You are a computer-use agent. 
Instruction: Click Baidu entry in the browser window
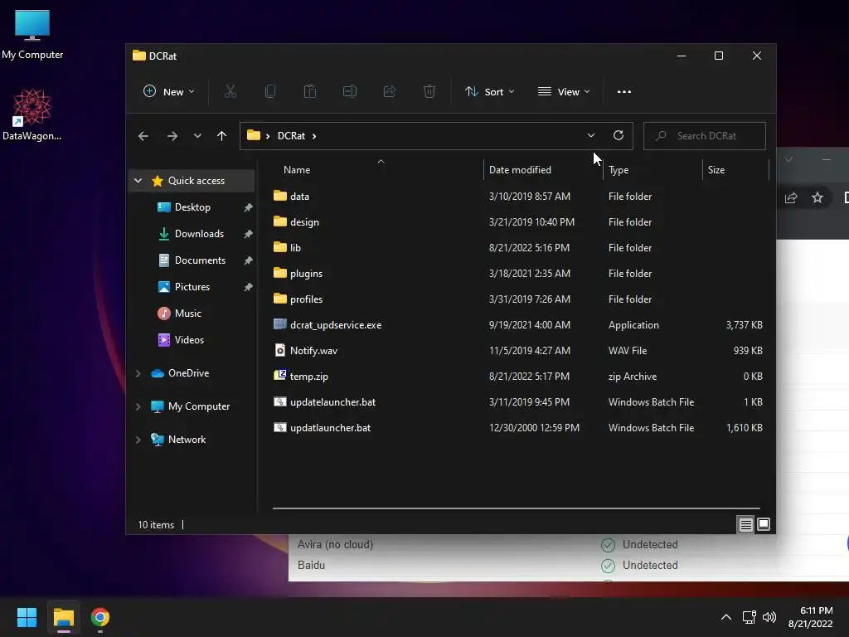[x=312, y=565]
